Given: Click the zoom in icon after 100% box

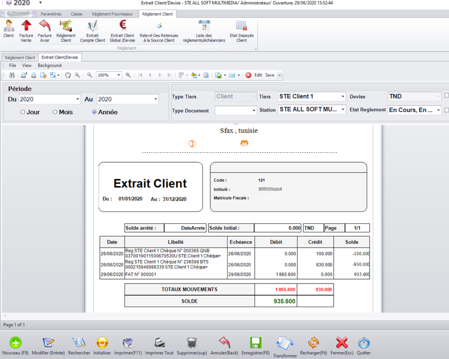Looking at the screenshot, I should point(128,75).
